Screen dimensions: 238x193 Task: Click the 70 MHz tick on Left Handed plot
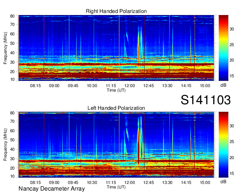point(12,121)
